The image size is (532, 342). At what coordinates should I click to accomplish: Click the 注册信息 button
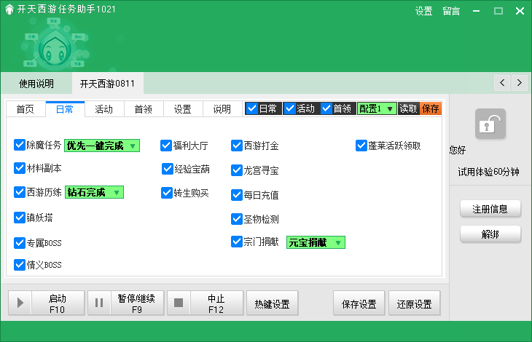(x=490, y=209)
